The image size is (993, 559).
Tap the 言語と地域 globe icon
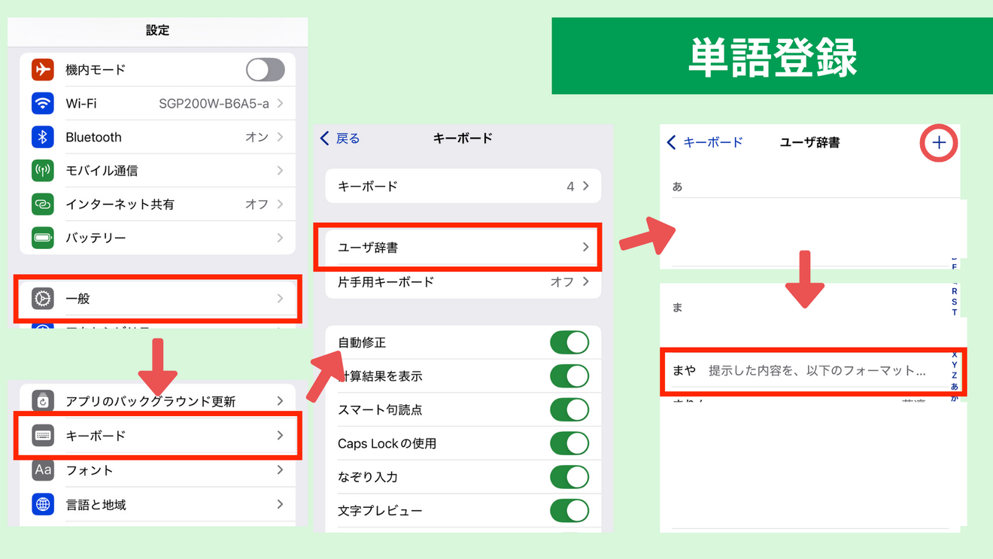tap(43, 504)
